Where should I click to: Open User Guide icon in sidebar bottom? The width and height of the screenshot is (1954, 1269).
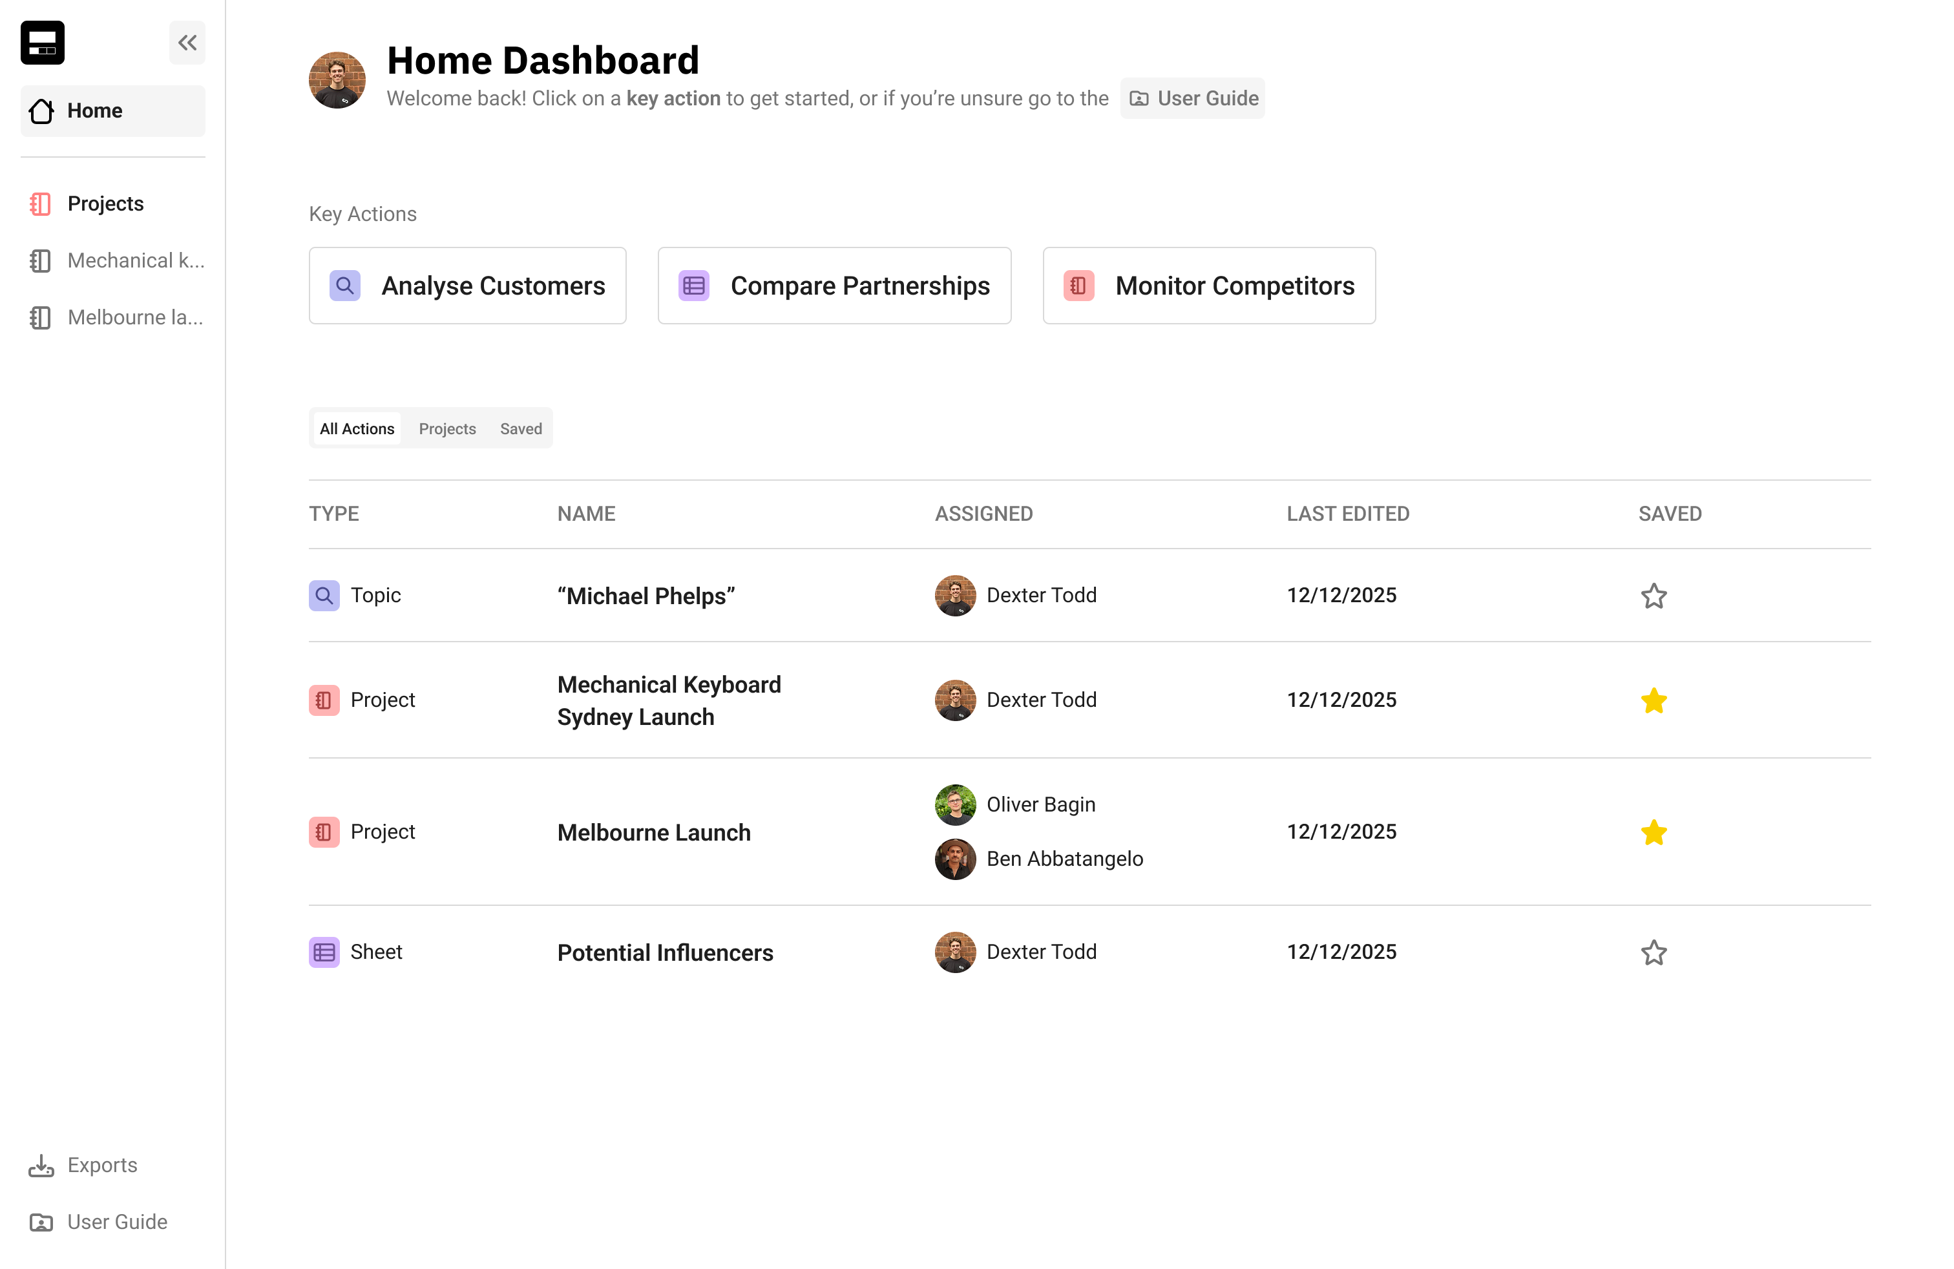[41, 1222]
